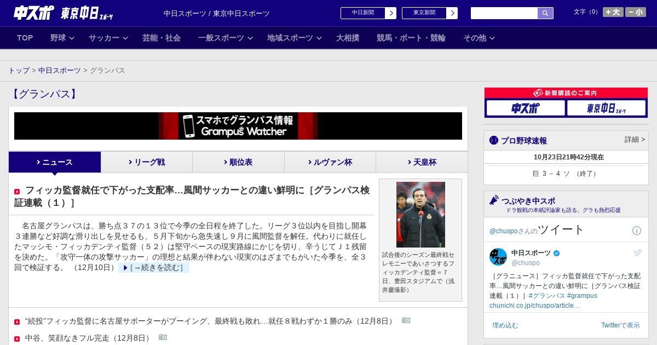
Task: Open the Grampus Watcher banner
Action: pyautogui.click(x=238, y=126)
